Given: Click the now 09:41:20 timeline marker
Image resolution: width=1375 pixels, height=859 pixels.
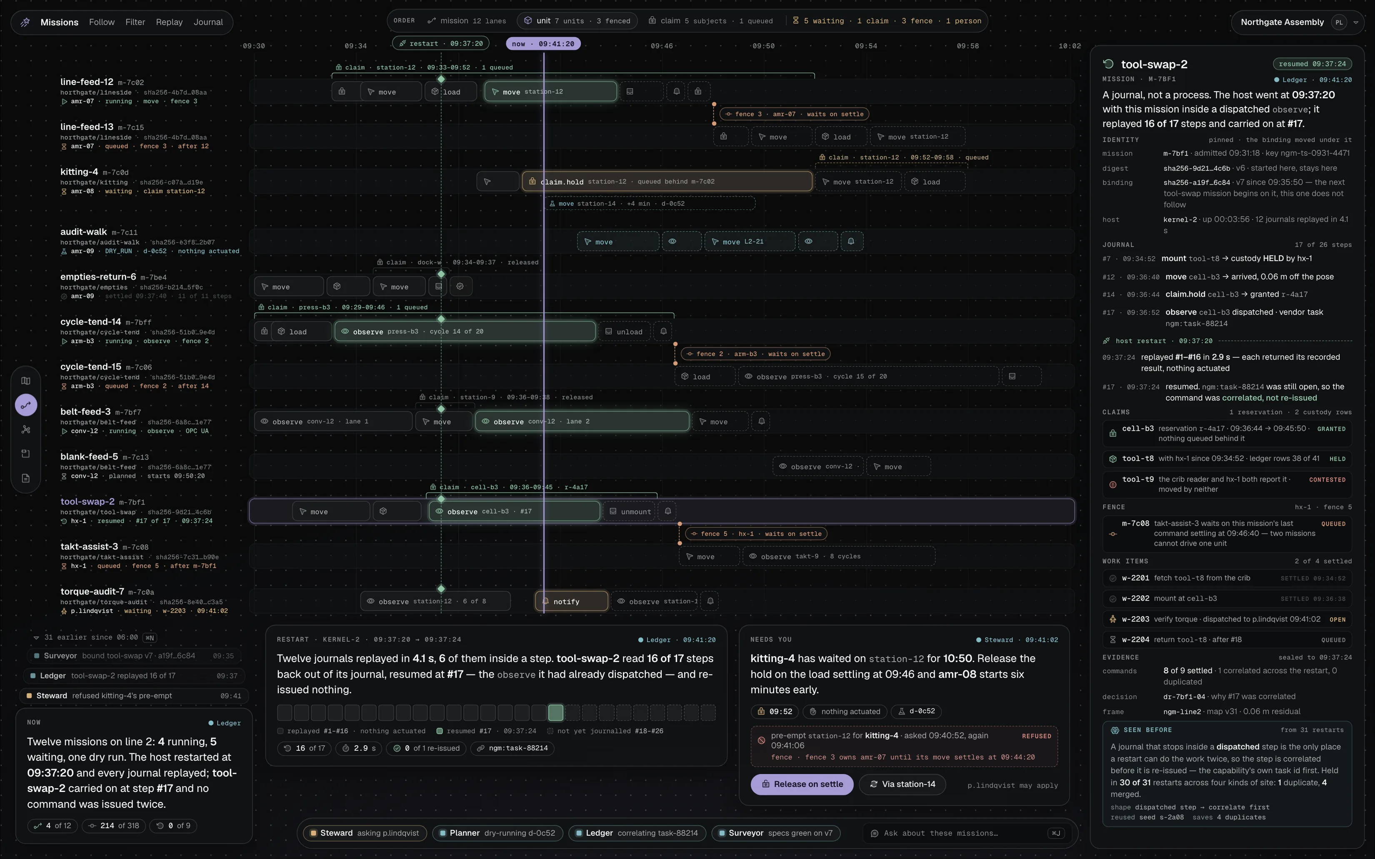Looking at the screenshot, I should point(543,44).
